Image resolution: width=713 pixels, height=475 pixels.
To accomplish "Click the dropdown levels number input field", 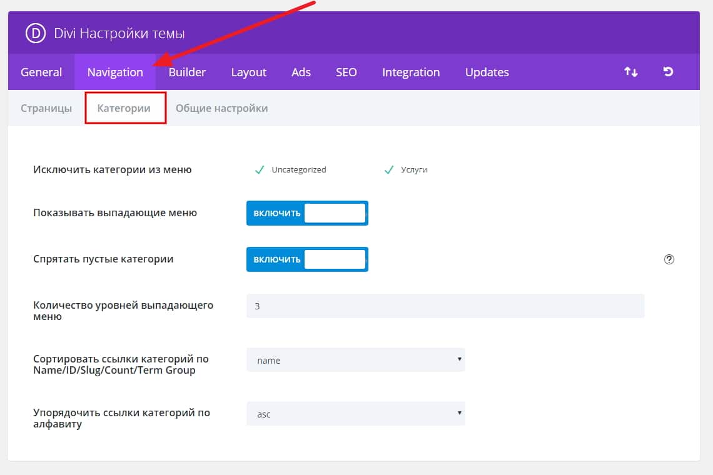I will 445,306.
